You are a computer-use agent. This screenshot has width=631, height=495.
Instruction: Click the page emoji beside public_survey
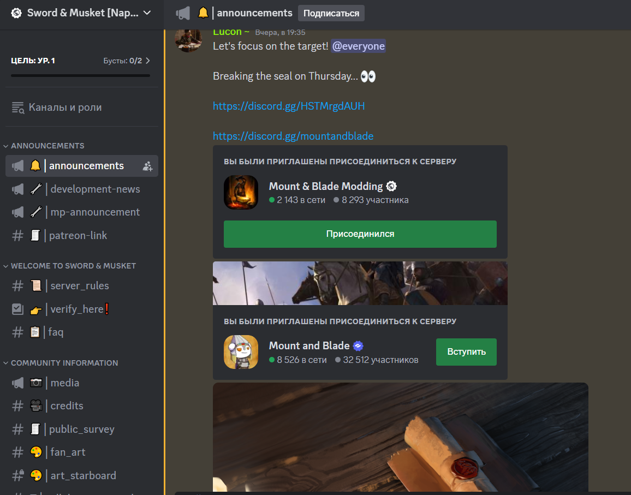(35, 430)
